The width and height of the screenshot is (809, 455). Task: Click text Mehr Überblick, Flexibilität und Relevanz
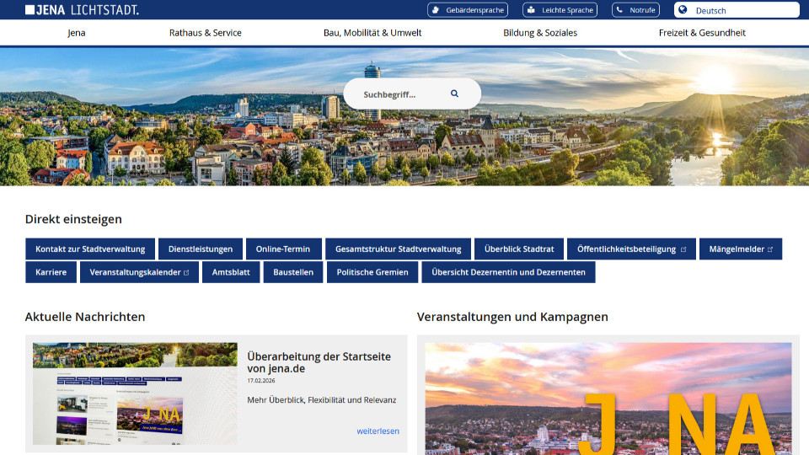[x=321, y=400]
